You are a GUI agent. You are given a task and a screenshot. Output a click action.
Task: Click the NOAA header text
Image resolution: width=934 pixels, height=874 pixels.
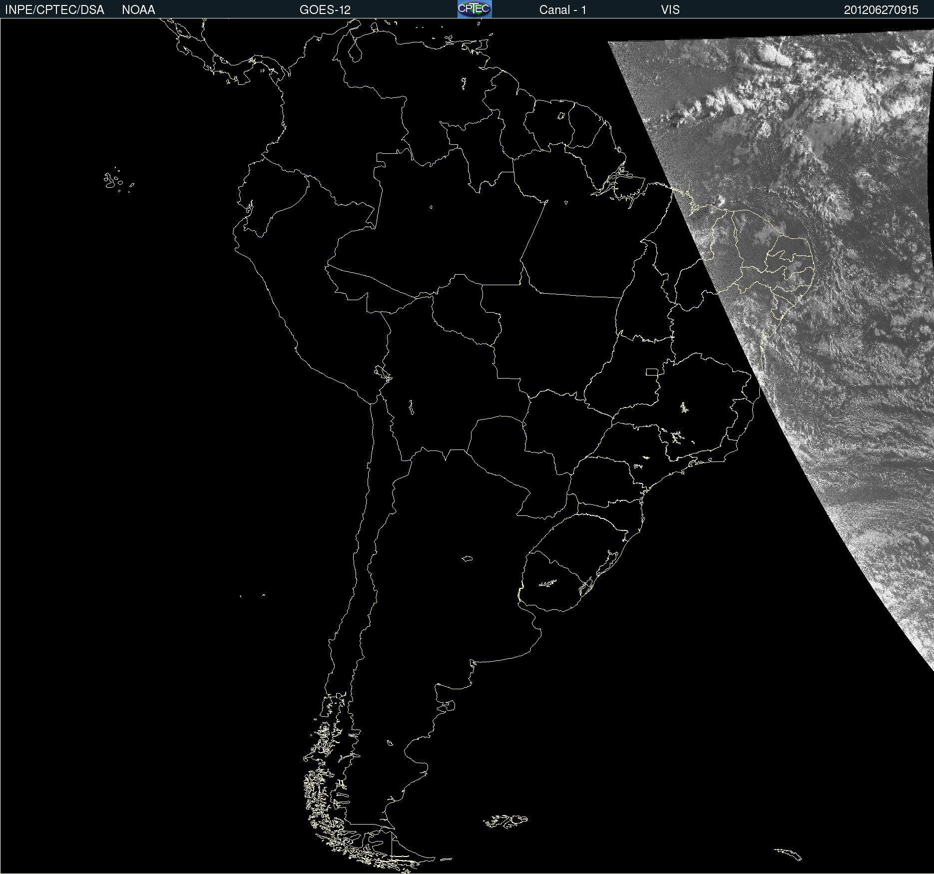point(138,10)
